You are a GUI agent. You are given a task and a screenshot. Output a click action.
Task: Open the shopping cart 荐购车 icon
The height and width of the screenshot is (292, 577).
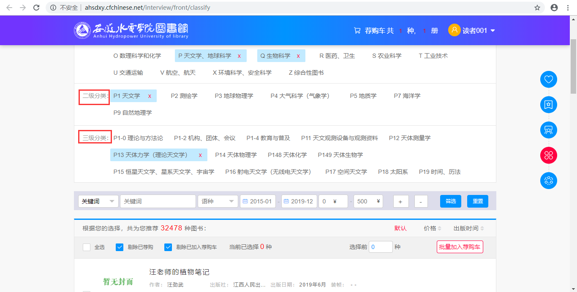click(357, 31)
